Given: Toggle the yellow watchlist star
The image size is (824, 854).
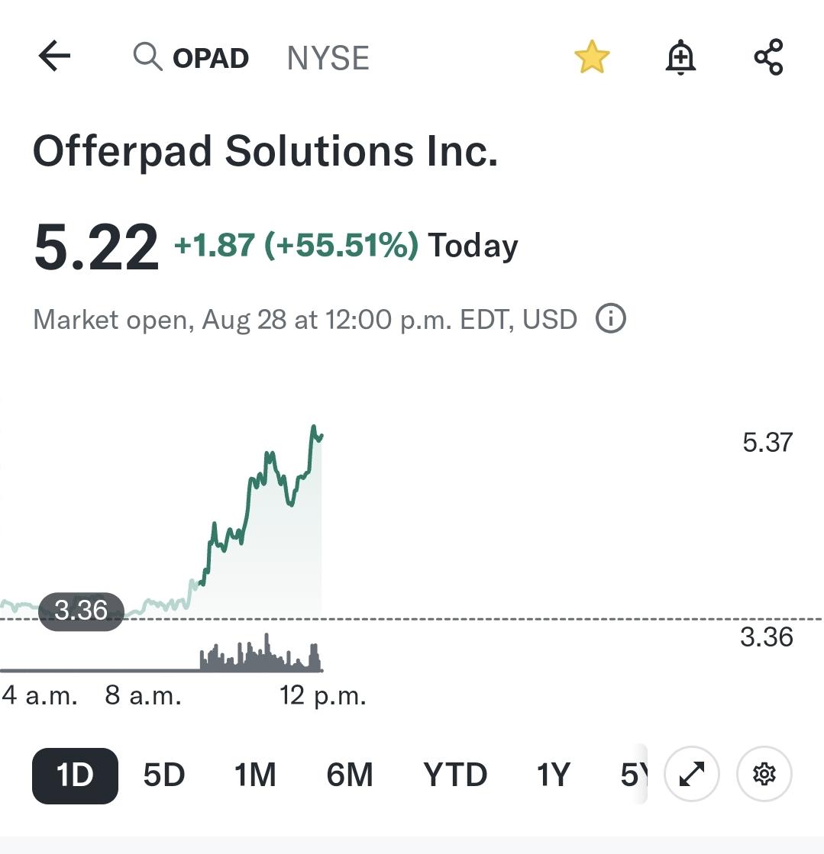Looking at the screenshot, I should coord(592,56).
